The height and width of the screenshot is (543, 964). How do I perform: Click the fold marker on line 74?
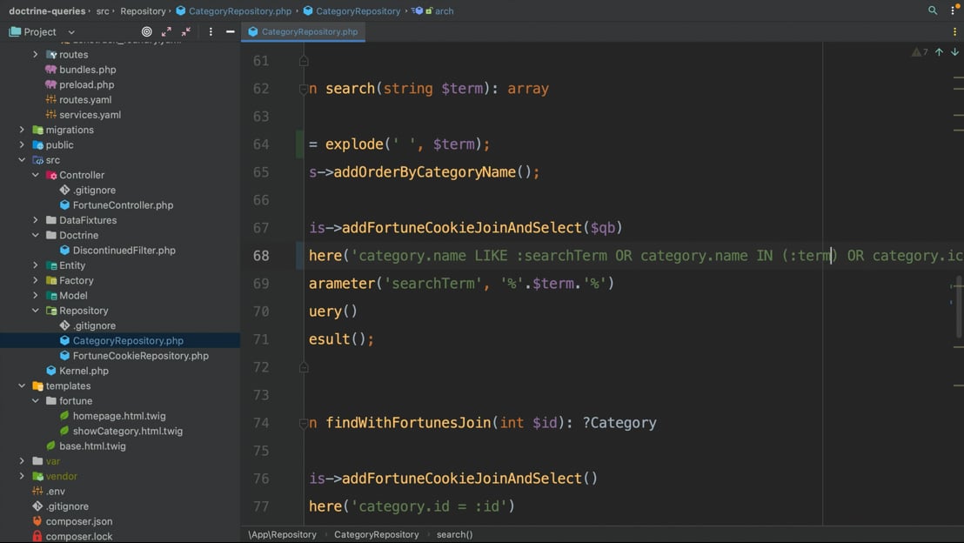304,423
